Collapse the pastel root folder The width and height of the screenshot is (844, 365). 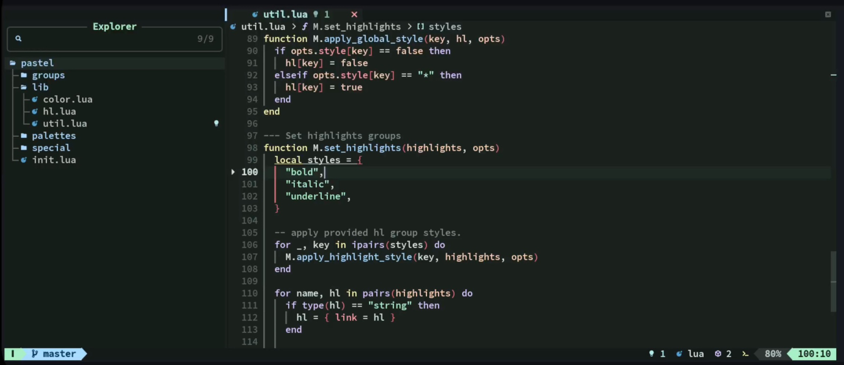click(37, 63)
